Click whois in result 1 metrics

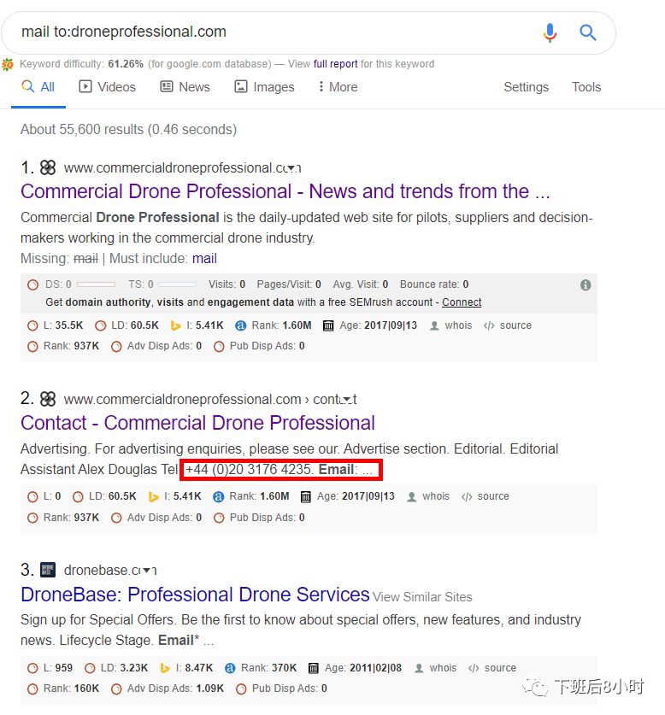458,325
